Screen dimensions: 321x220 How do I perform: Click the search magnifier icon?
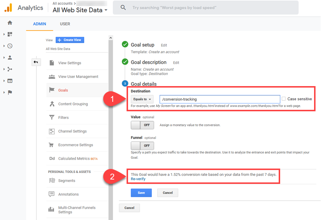pos(123,8)
